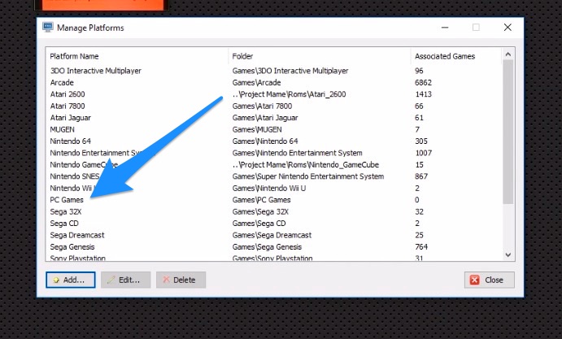Sort by the Platform Name column header

pyautogui.click(x=74, y=56)
